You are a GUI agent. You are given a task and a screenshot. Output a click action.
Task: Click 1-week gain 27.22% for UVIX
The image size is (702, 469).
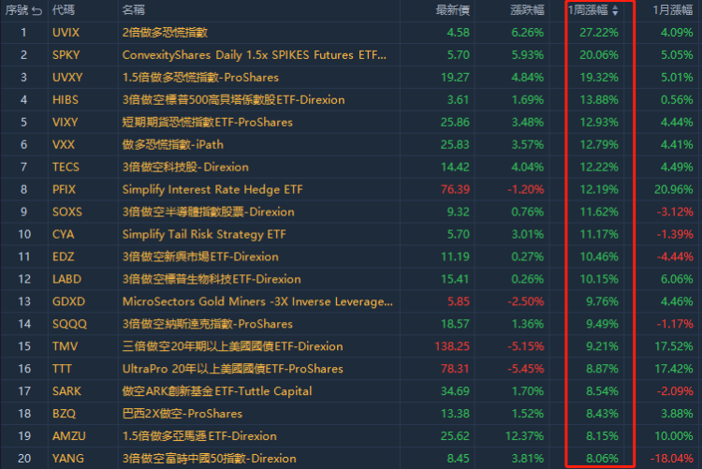click(599, 33)
